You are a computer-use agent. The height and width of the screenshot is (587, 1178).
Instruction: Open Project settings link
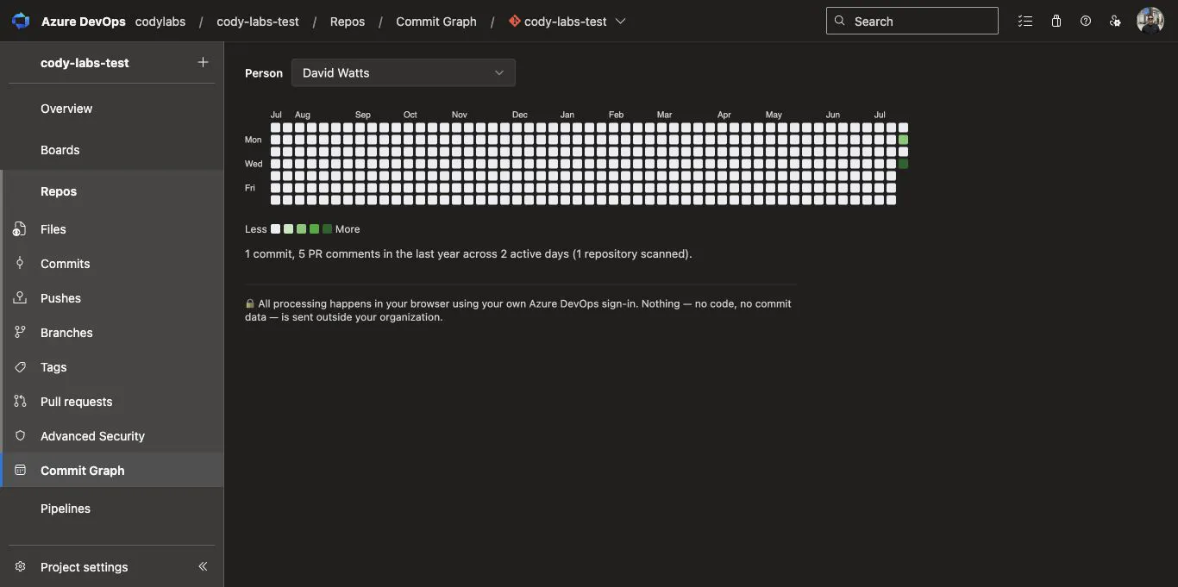[x=84, y=567]
